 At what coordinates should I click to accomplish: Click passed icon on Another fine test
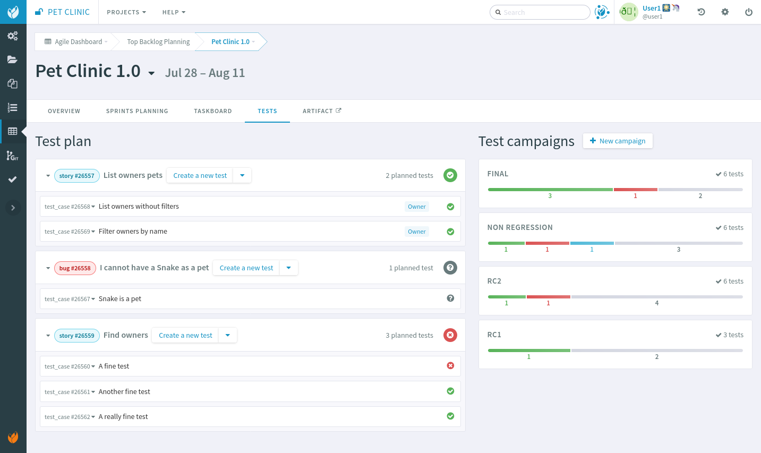450,391
